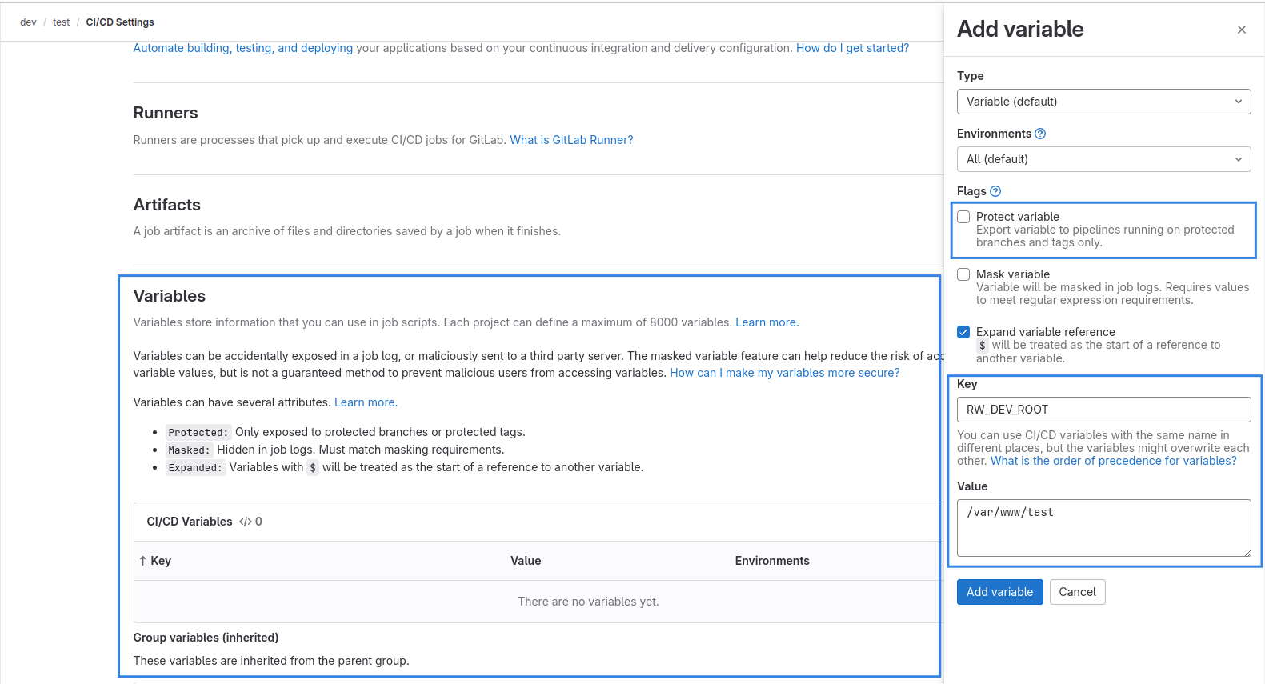Image resolution: width=1265 pixels, height=684 pixels.
Task: Open 'How can I make my variables more secure?'
Action: click(784, 373)
